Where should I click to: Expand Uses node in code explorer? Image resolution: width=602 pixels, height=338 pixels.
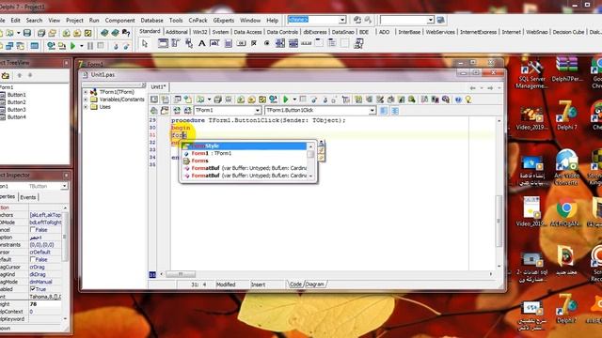86,107
